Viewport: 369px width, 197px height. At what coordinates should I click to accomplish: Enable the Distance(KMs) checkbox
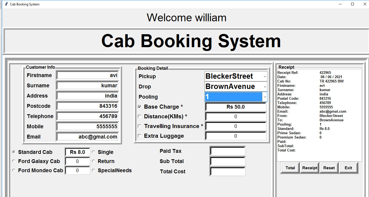coord(140,116)
